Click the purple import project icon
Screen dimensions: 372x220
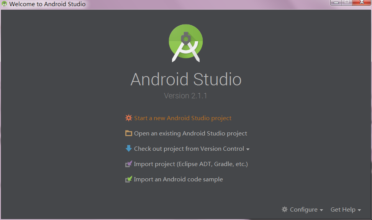point(129,164)
